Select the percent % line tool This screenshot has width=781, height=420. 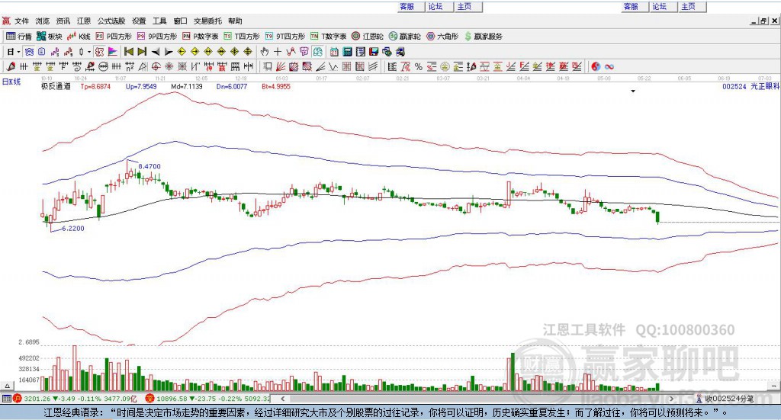coord(419,66)
